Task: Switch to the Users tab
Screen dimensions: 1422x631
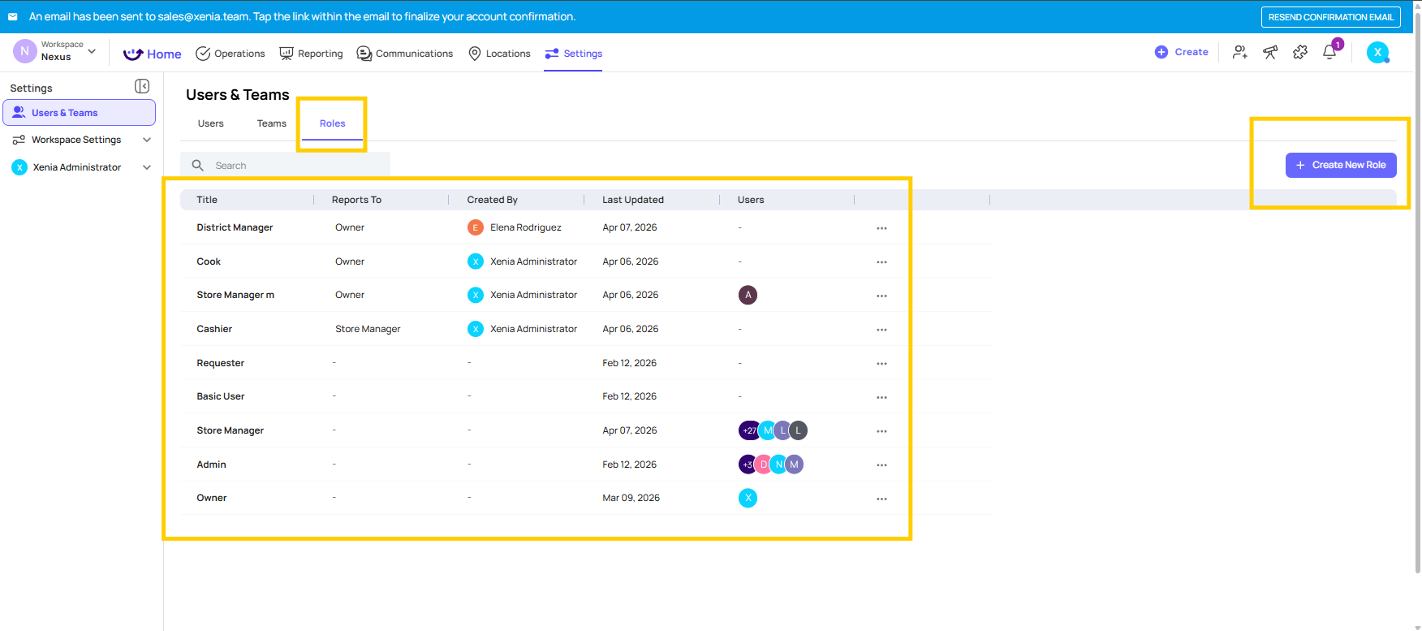Action: point(210,123)
